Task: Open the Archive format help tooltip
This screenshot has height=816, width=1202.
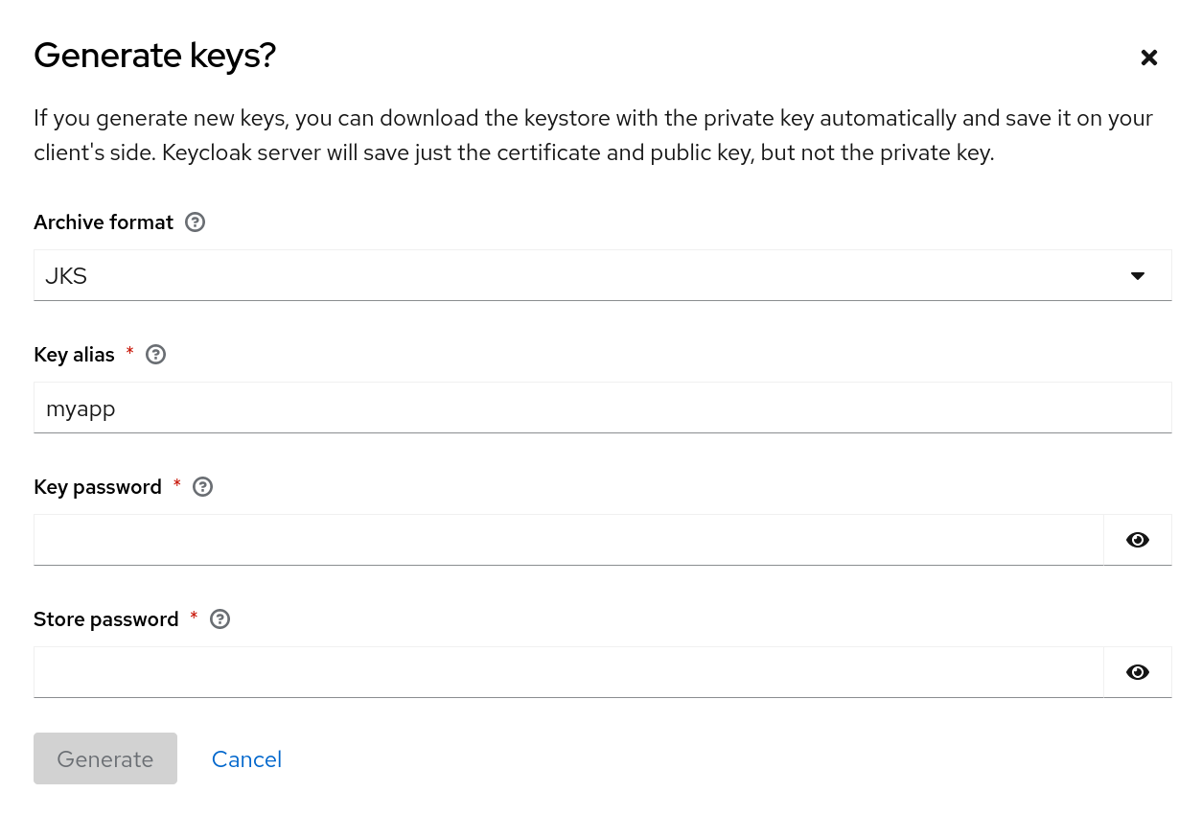Action: 195,221
